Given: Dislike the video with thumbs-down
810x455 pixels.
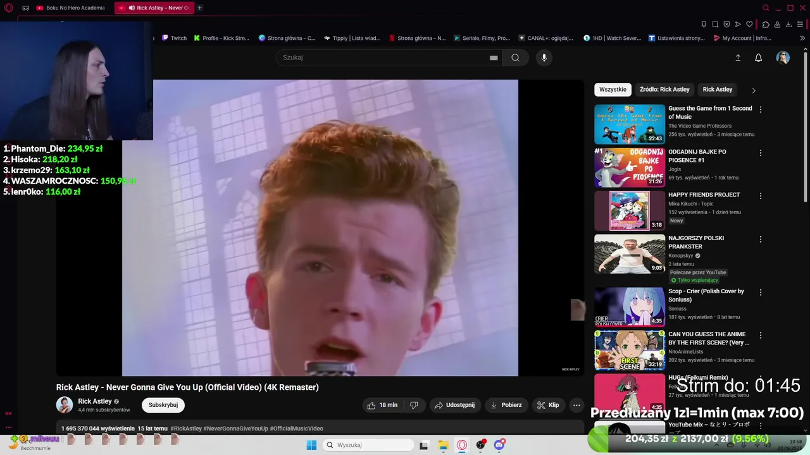Looking at the screenshot, I should (x=414, y=405).
